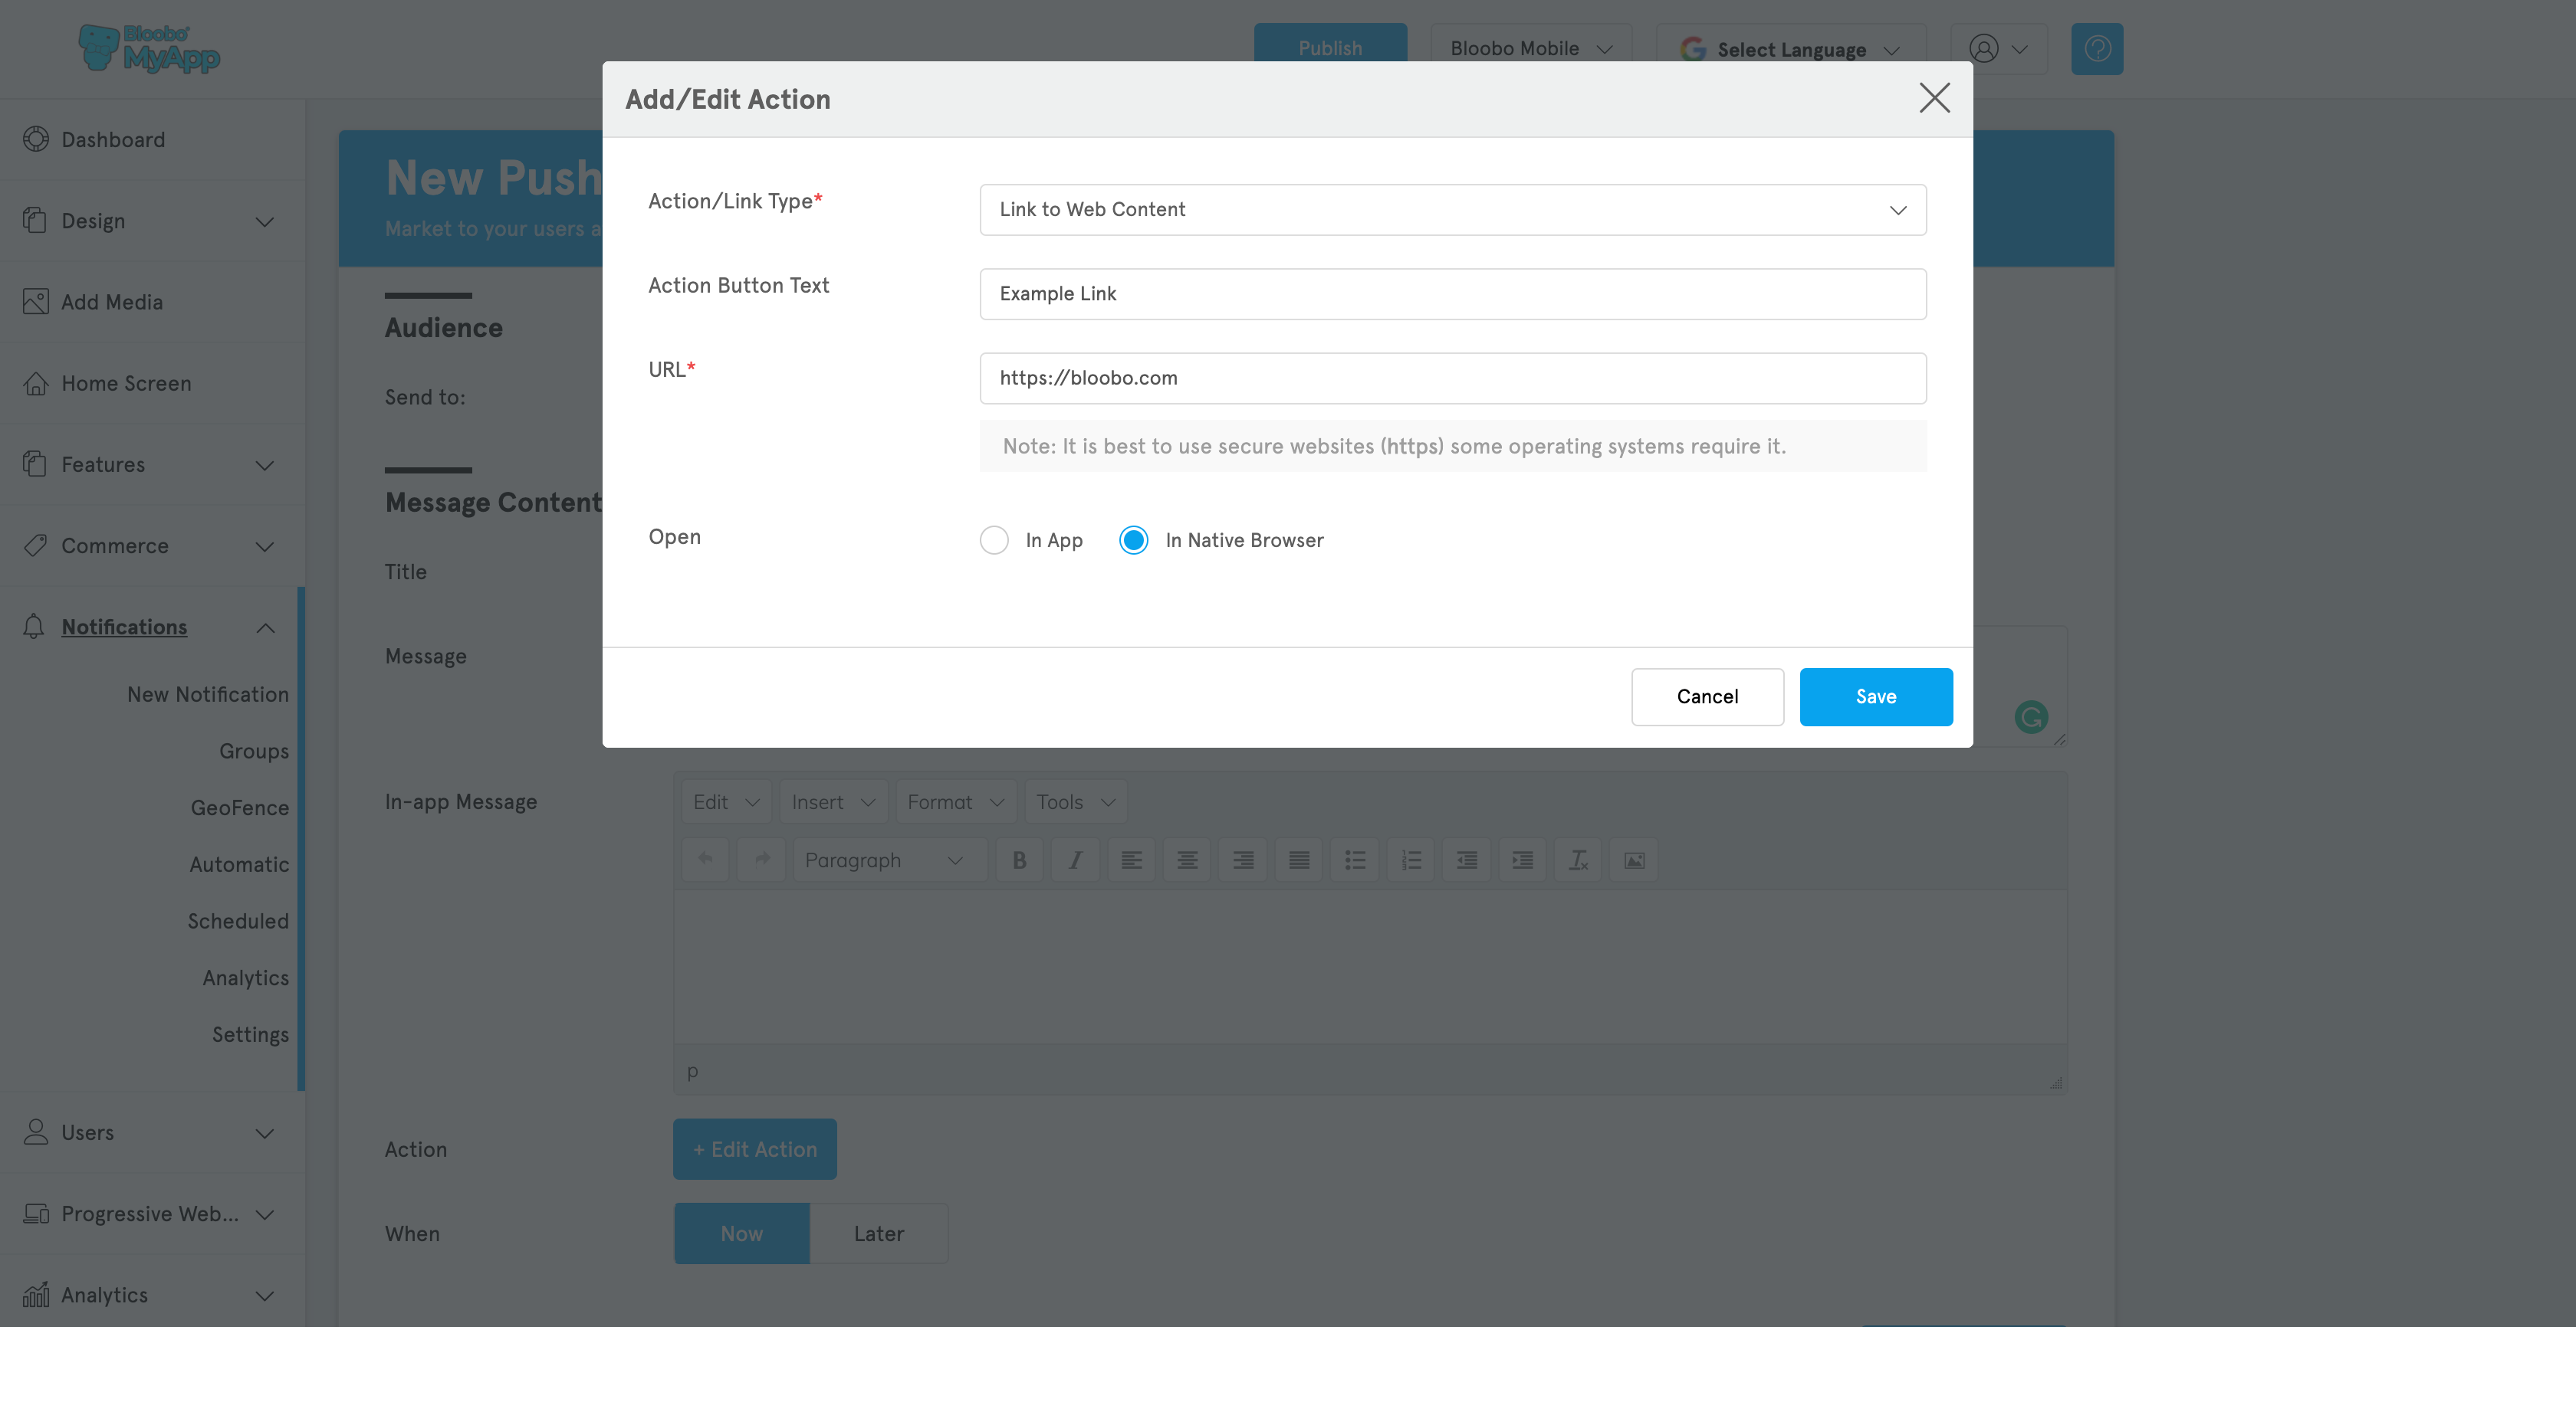2576x1402 pixels.
Task: Save the action
Action: point(1875,696)
